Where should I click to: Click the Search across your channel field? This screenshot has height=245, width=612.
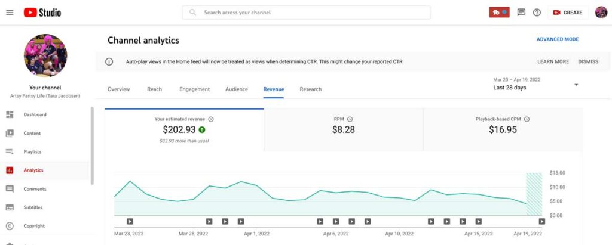(307, 13)
